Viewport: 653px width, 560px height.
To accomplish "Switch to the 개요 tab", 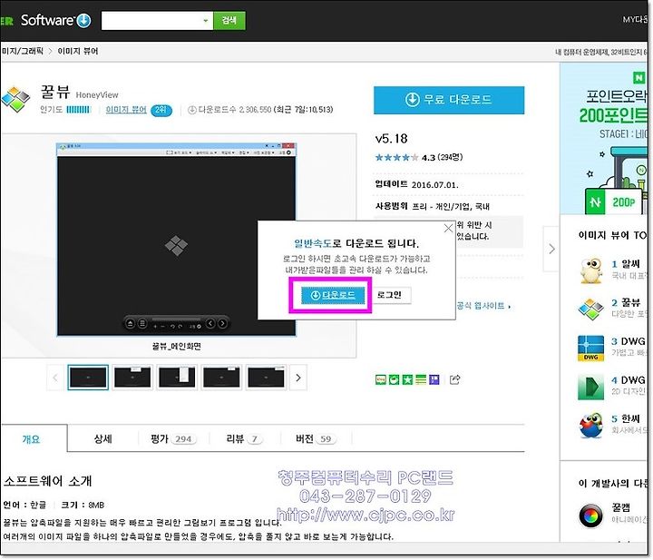I will (31, 439).
